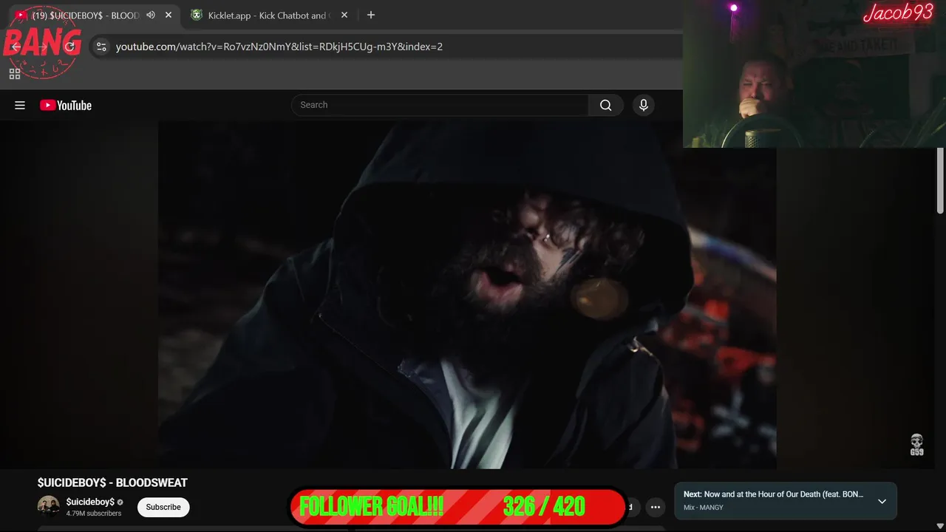Expand the Next up playlist panel
Screen dimensions: 946x532
tap(882, 501)
